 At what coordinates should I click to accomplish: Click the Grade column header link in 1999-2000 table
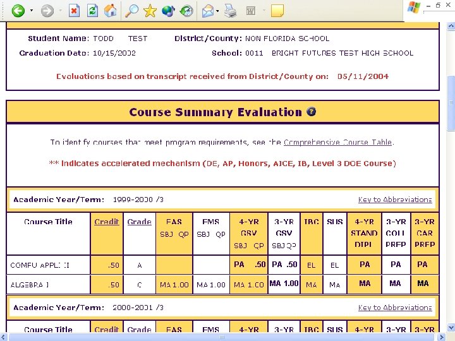139,222
